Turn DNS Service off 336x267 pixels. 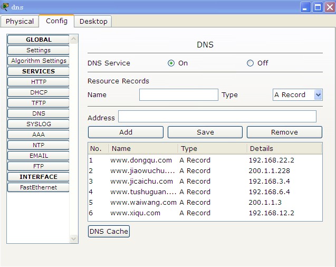[x=250, y=63]
